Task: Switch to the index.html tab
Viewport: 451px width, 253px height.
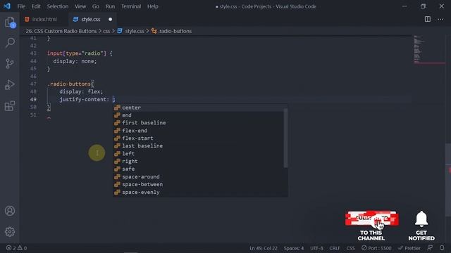Action: coord(44,19)
